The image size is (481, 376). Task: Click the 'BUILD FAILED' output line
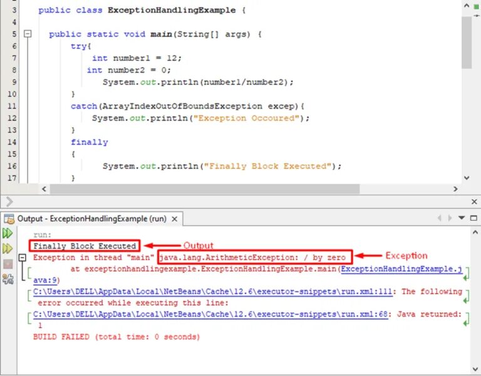click(x=116, y=337)
